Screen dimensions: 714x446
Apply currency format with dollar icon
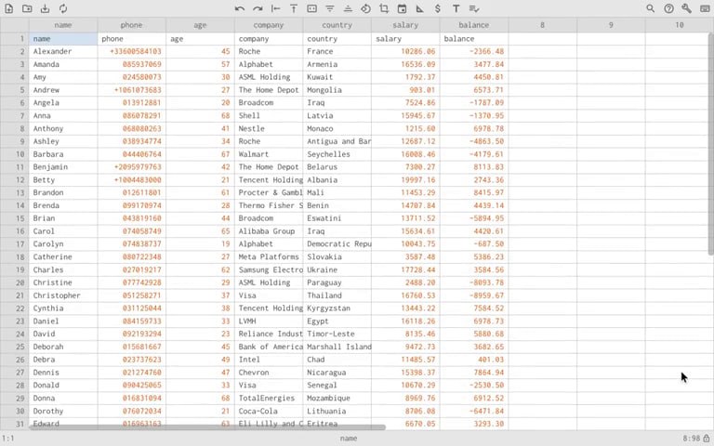click(438, 8)
